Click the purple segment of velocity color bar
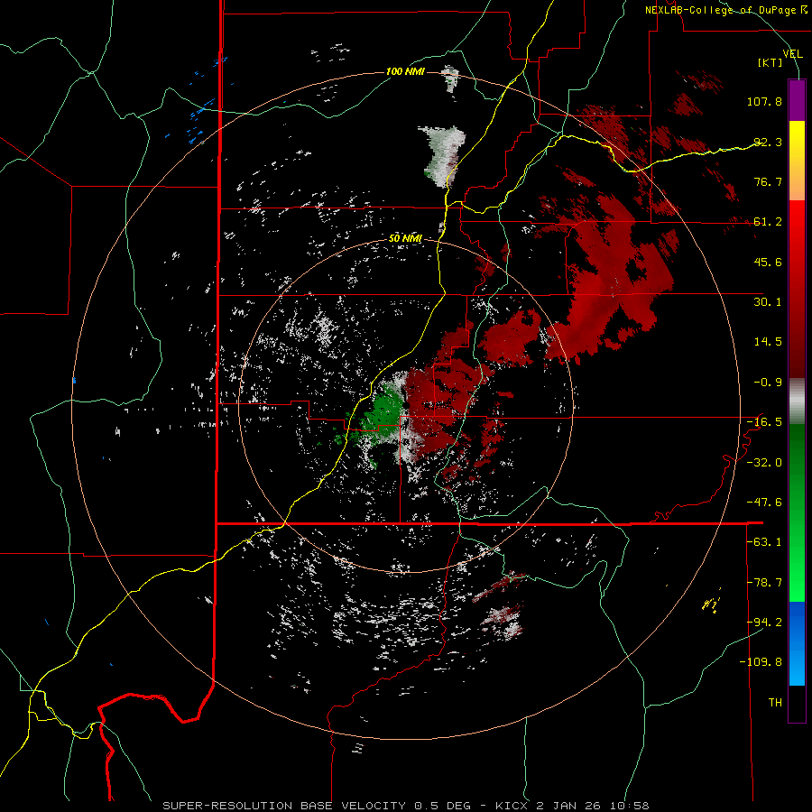The image size is (812, 812). (x=797, y=100)
